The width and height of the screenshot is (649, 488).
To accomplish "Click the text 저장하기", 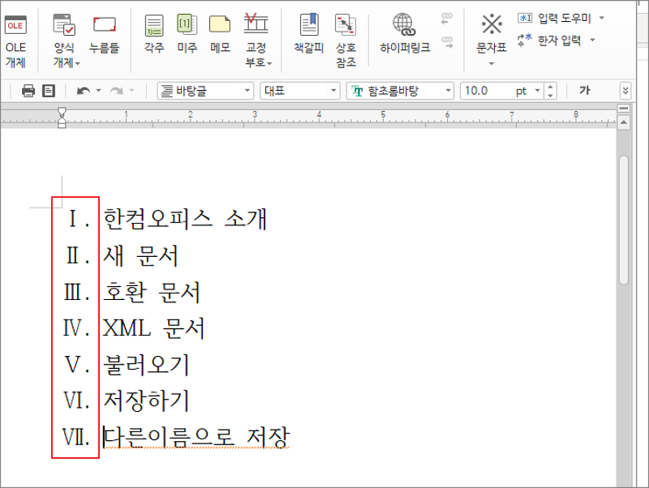I will (x=147, y=402).
